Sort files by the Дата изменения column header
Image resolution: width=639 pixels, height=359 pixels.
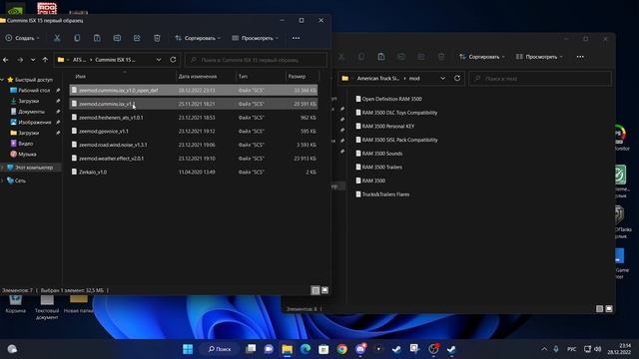198,77
